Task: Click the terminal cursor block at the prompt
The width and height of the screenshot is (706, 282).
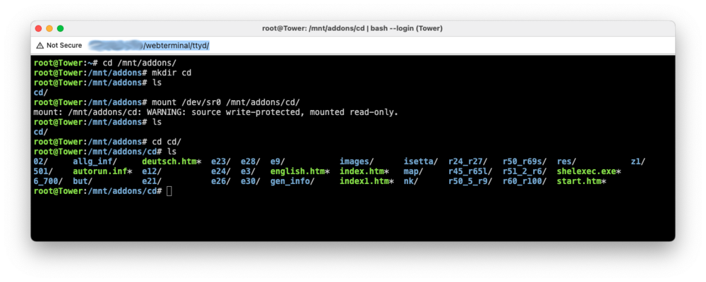Action: tap(169, 191)
